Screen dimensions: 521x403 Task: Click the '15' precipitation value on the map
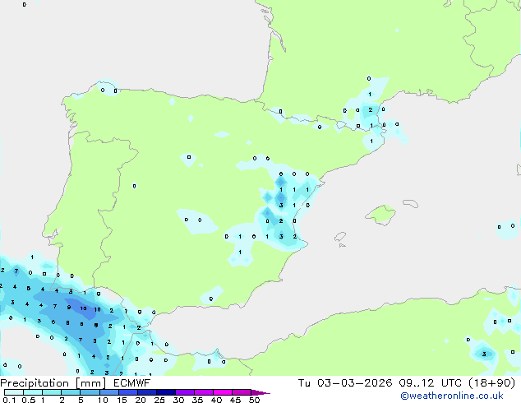[83, 308]
